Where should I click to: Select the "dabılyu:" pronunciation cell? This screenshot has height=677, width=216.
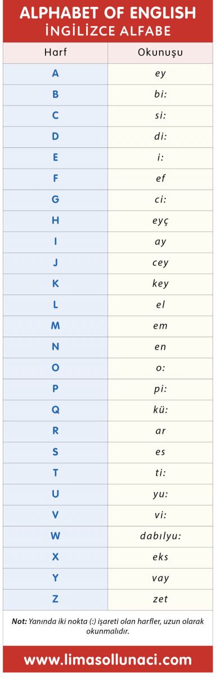click(160, 536)
